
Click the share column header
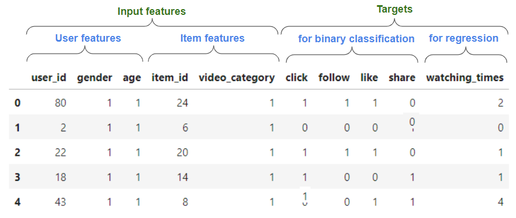(x=402, y=78)
